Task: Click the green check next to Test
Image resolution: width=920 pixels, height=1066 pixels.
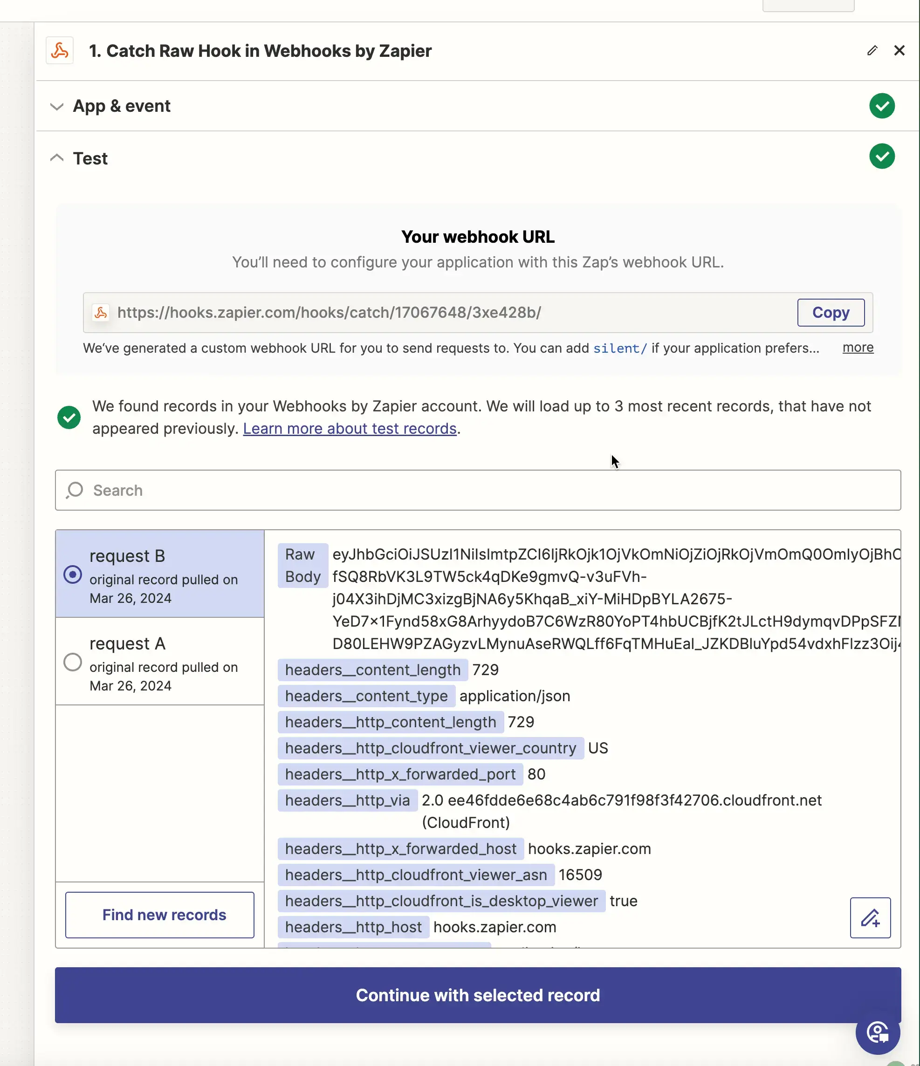Action: click(881, 157)
